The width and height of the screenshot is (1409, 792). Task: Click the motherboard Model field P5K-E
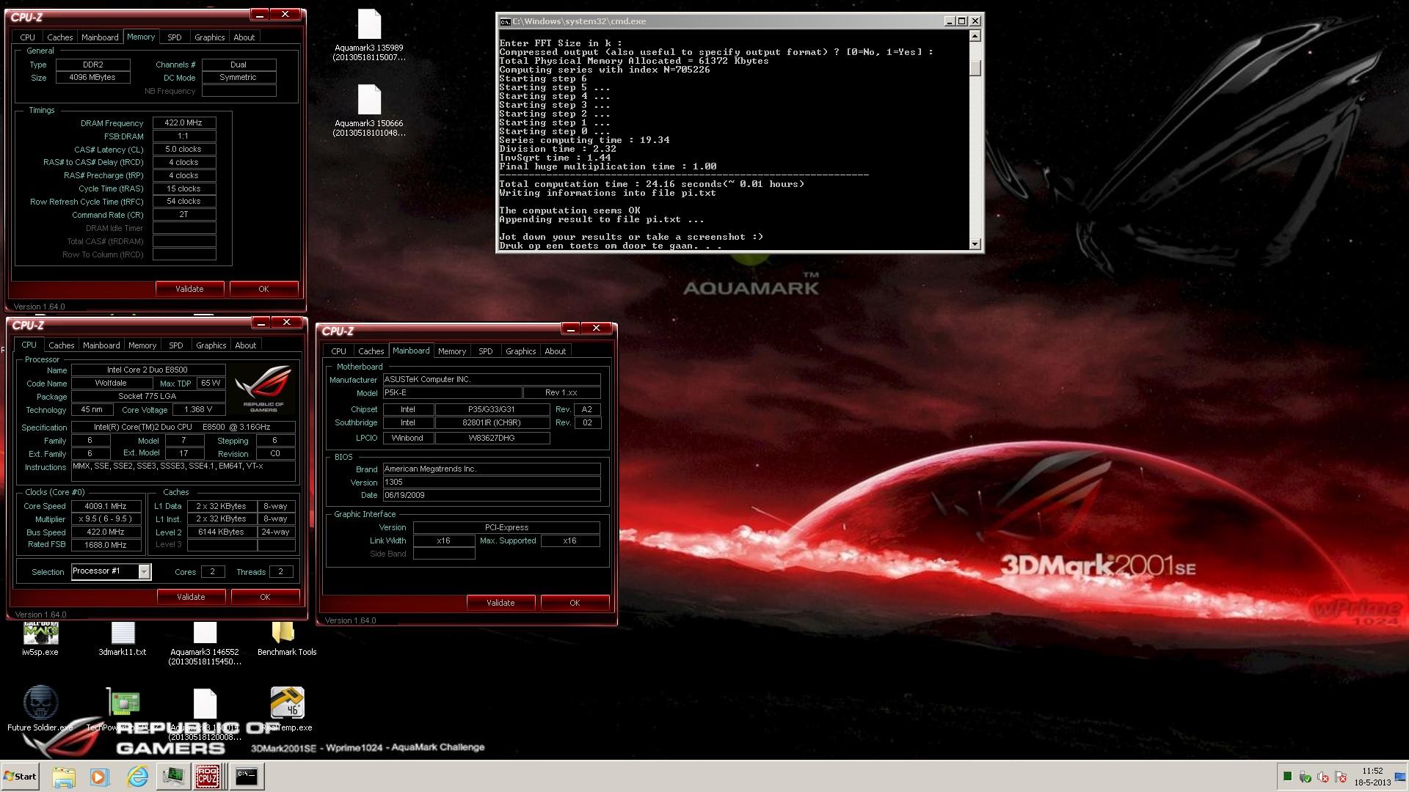coord(452,393)
